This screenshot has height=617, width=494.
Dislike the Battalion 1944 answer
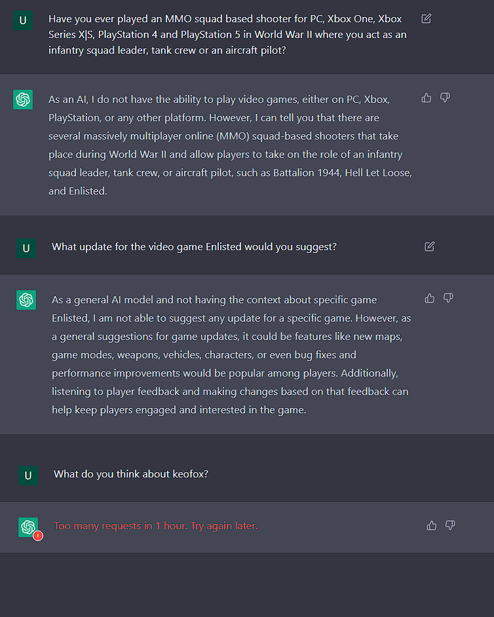click(x=445, y=98)
